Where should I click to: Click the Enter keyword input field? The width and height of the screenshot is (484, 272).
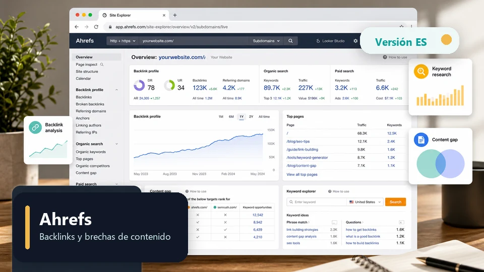pos(317,202)
